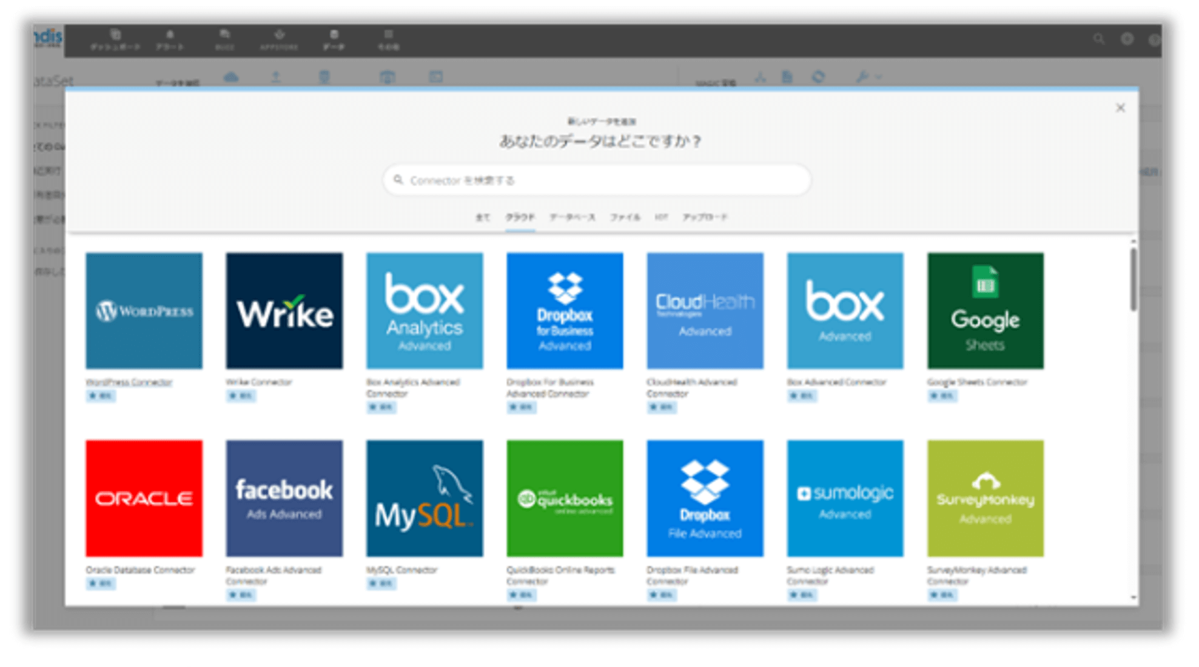Close the connector picker dialog

pos(1120,108)
